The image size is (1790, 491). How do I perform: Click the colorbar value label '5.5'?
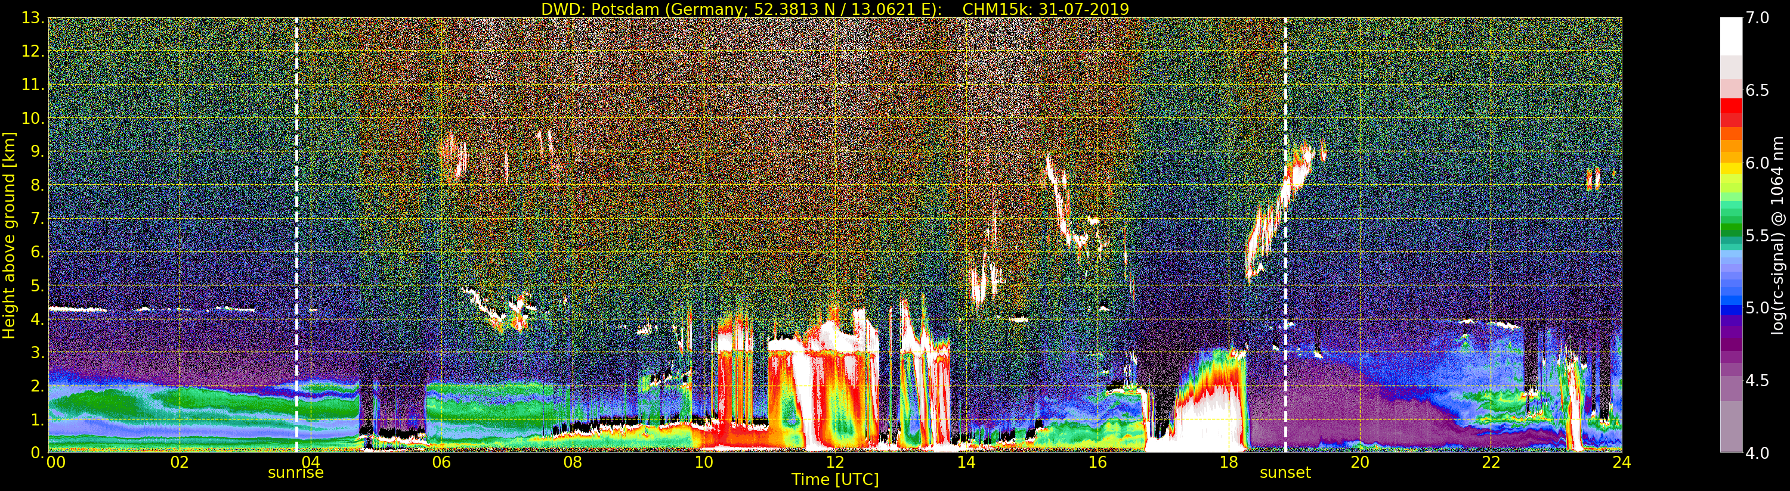[x=1757, y=235]
